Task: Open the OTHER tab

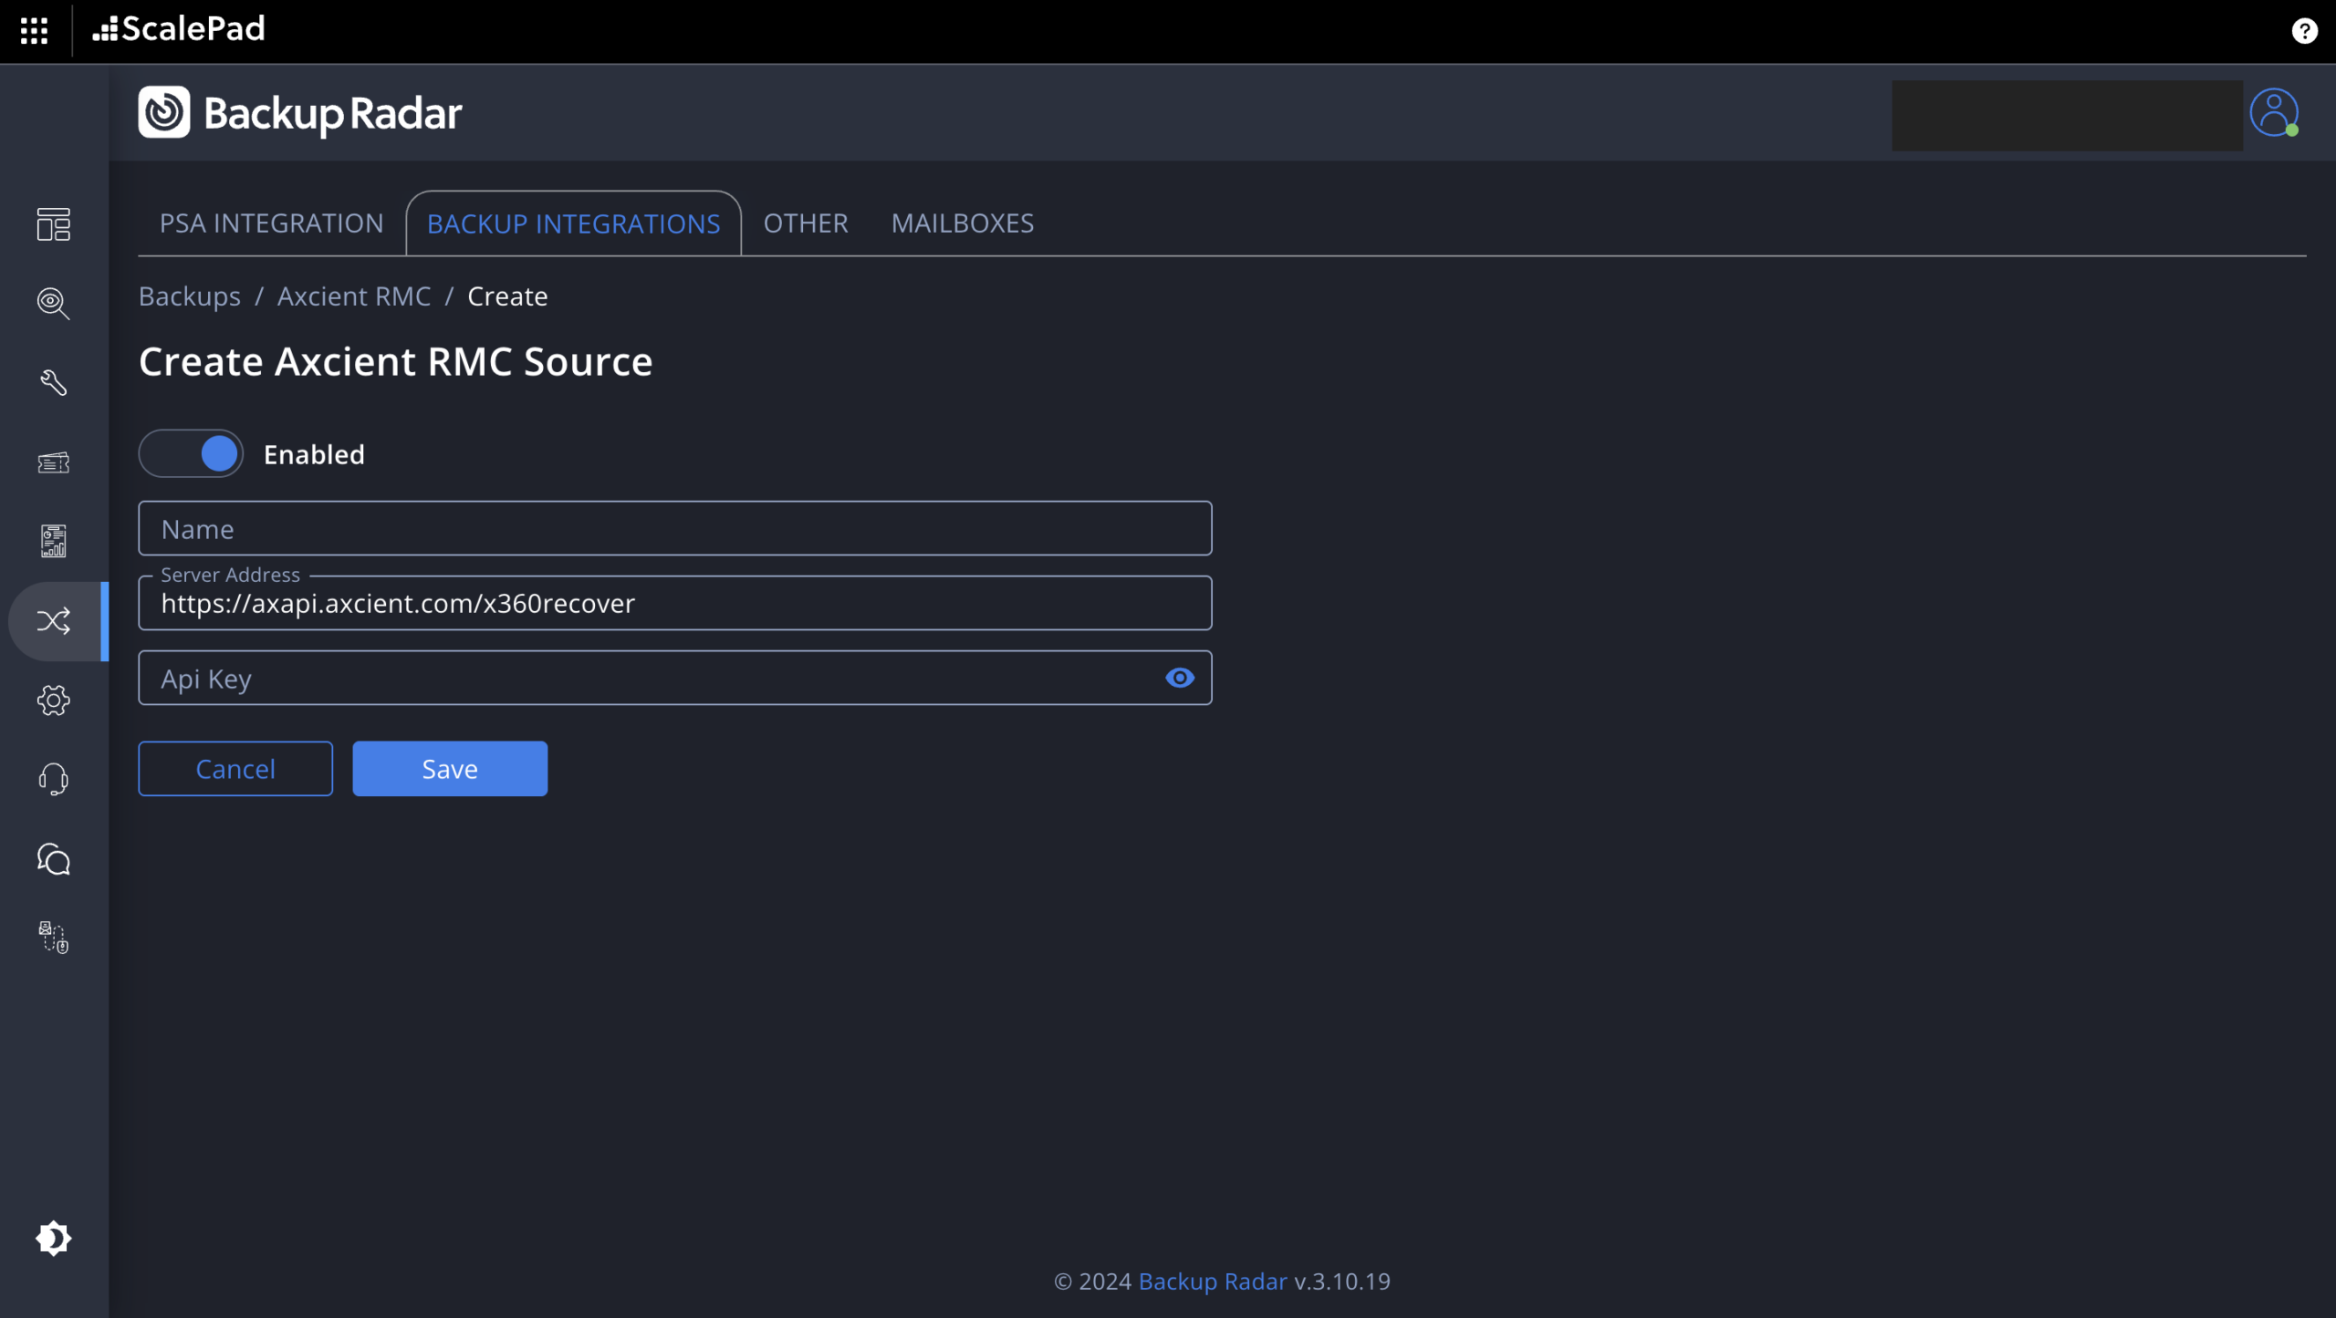Action: pos(806,223)
